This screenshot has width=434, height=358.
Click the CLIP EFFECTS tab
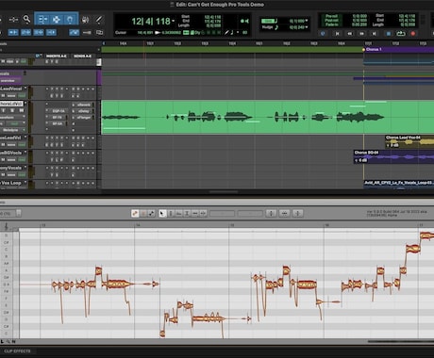click(17, 351)
